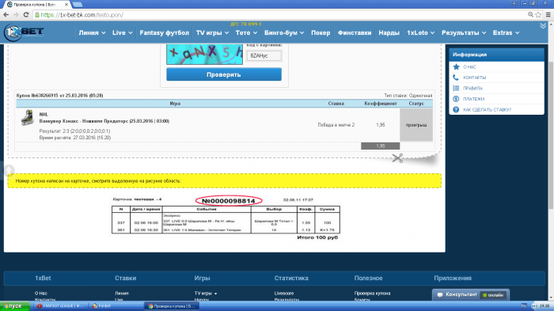The width and height of the screenshot is (554, 311).
Task: Open the Покер menu item
Action: point(321,32)
